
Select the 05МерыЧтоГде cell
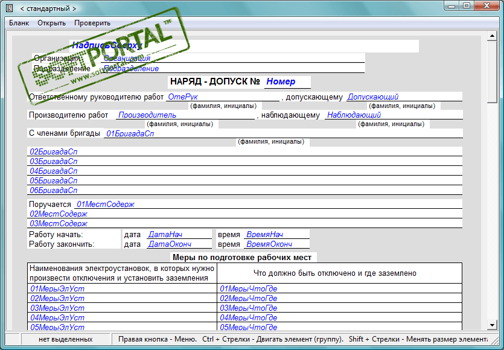[x=339, y=327]
